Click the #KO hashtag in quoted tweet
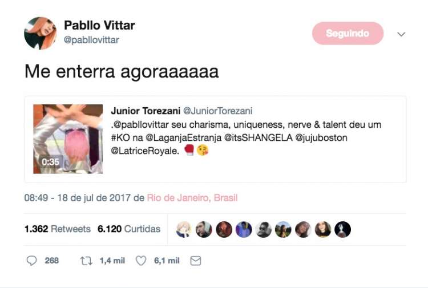Image resolution: width=428 pixels, height=288 pixels. point(120,138)
